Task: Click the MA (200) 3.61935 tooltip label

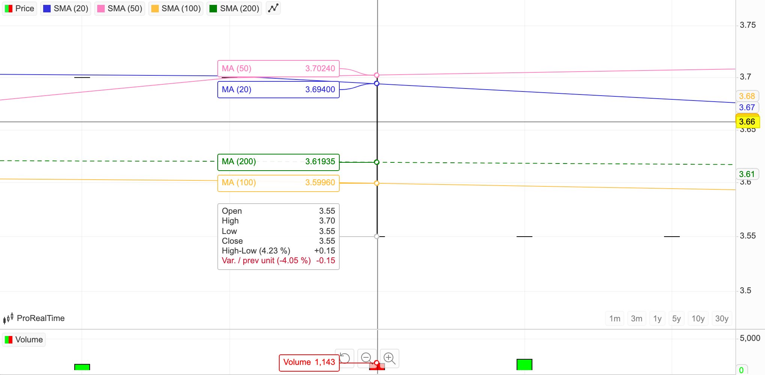Action: point(279,162)
